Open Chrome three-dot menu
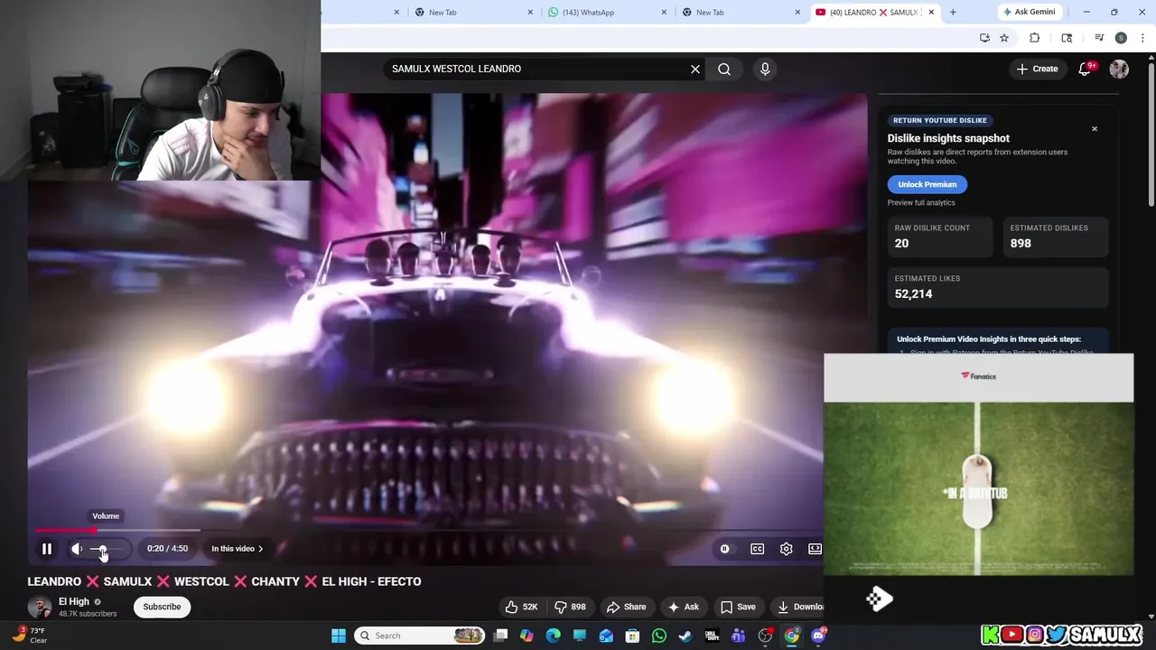1156x650 pixels. (1143, 38)
